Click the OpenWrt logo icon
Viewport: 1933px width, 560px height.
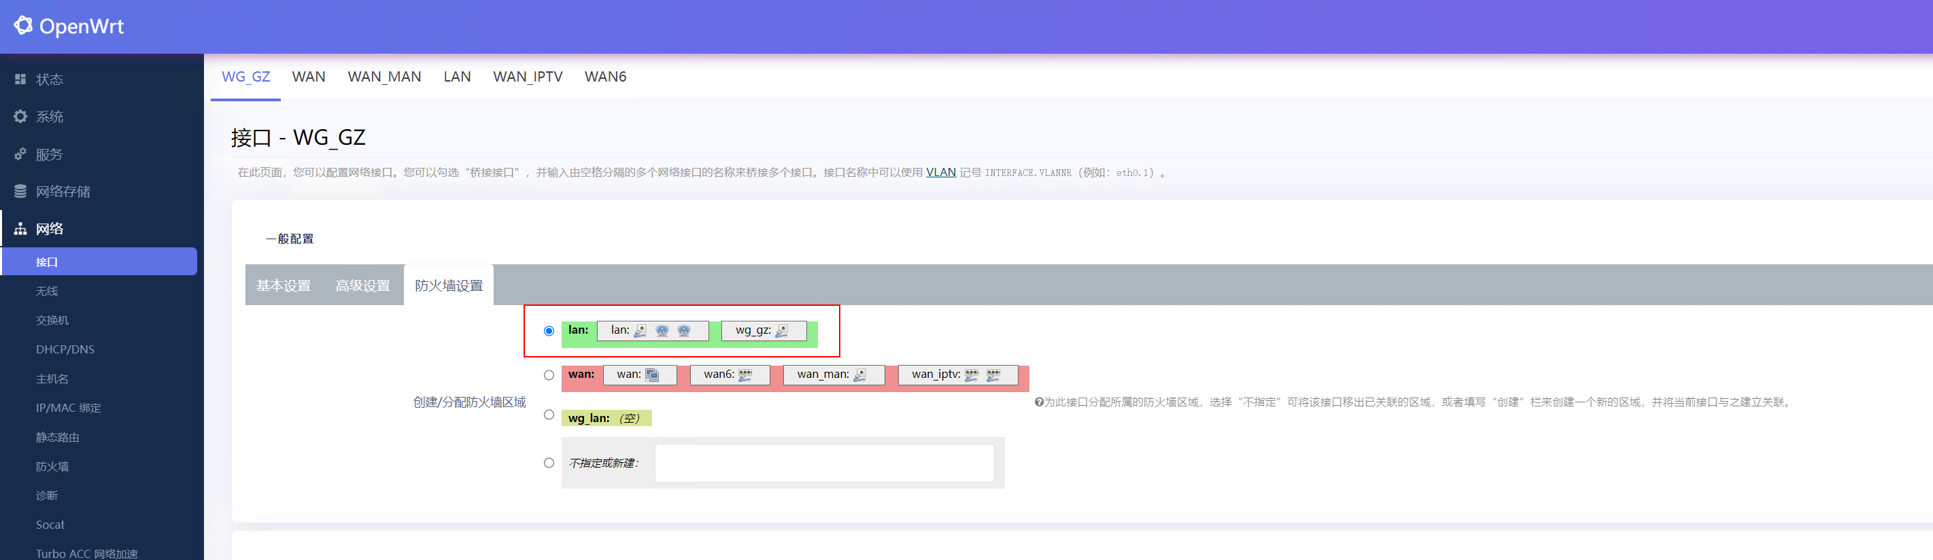click(x=22, y=26)
